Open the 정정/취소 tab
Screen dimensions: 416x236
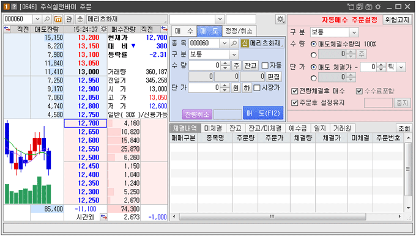(239, 31)
